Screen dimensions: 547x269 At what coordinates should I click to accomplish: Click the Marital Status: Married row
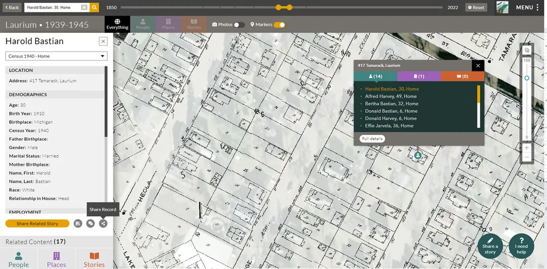pos(34,156)
